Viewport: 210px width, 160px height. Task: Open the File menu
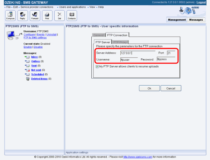coord(8,7)
